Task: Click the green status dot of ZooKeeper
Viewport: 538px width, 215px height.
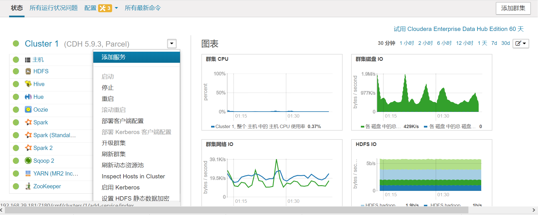Action: click(16, 186)
